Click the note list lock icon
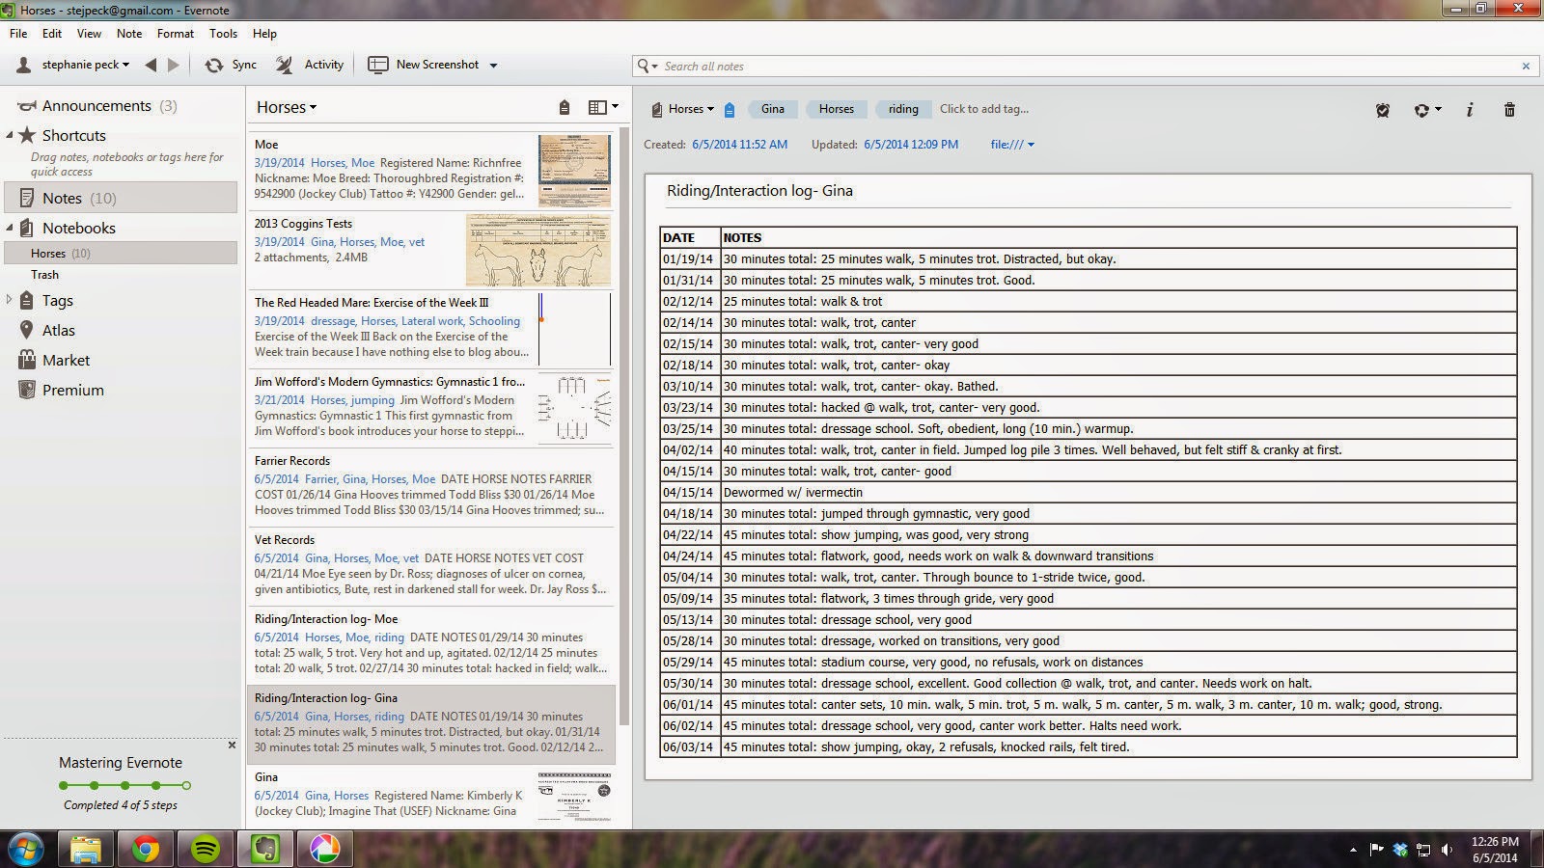Viewport: 1544px width, 868px height. coord(565,107)
